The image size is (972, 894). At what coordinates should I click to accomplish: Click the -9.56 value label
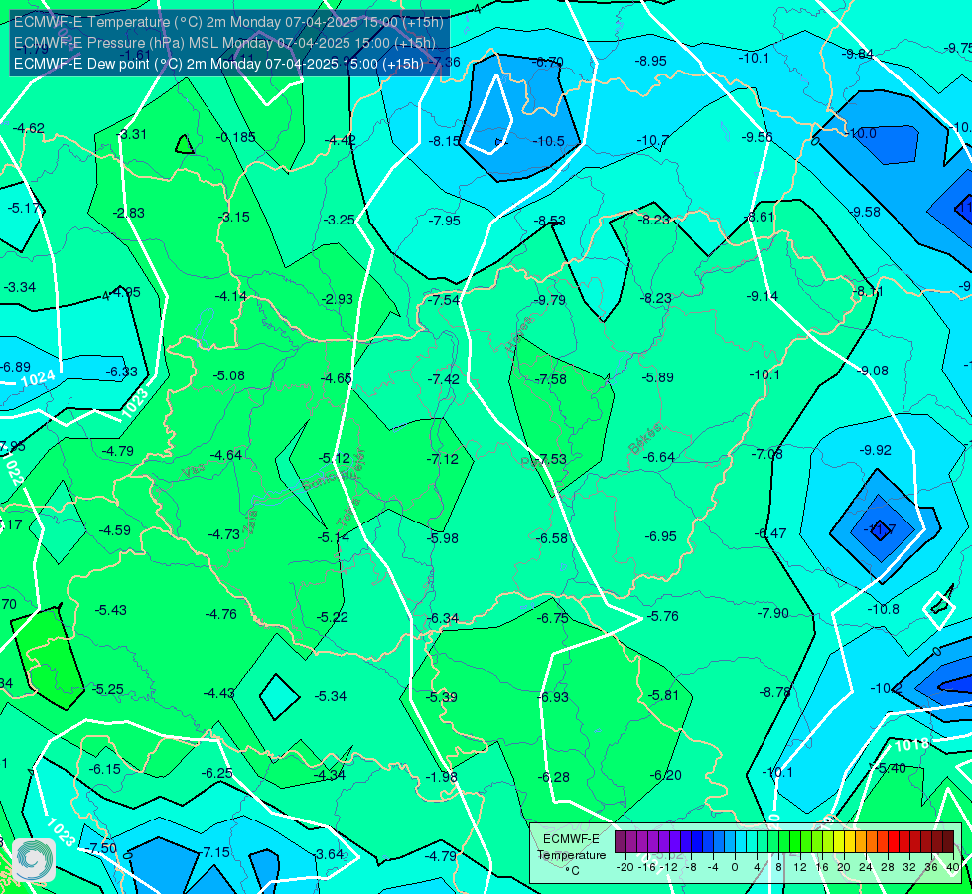tap(757, 137)
